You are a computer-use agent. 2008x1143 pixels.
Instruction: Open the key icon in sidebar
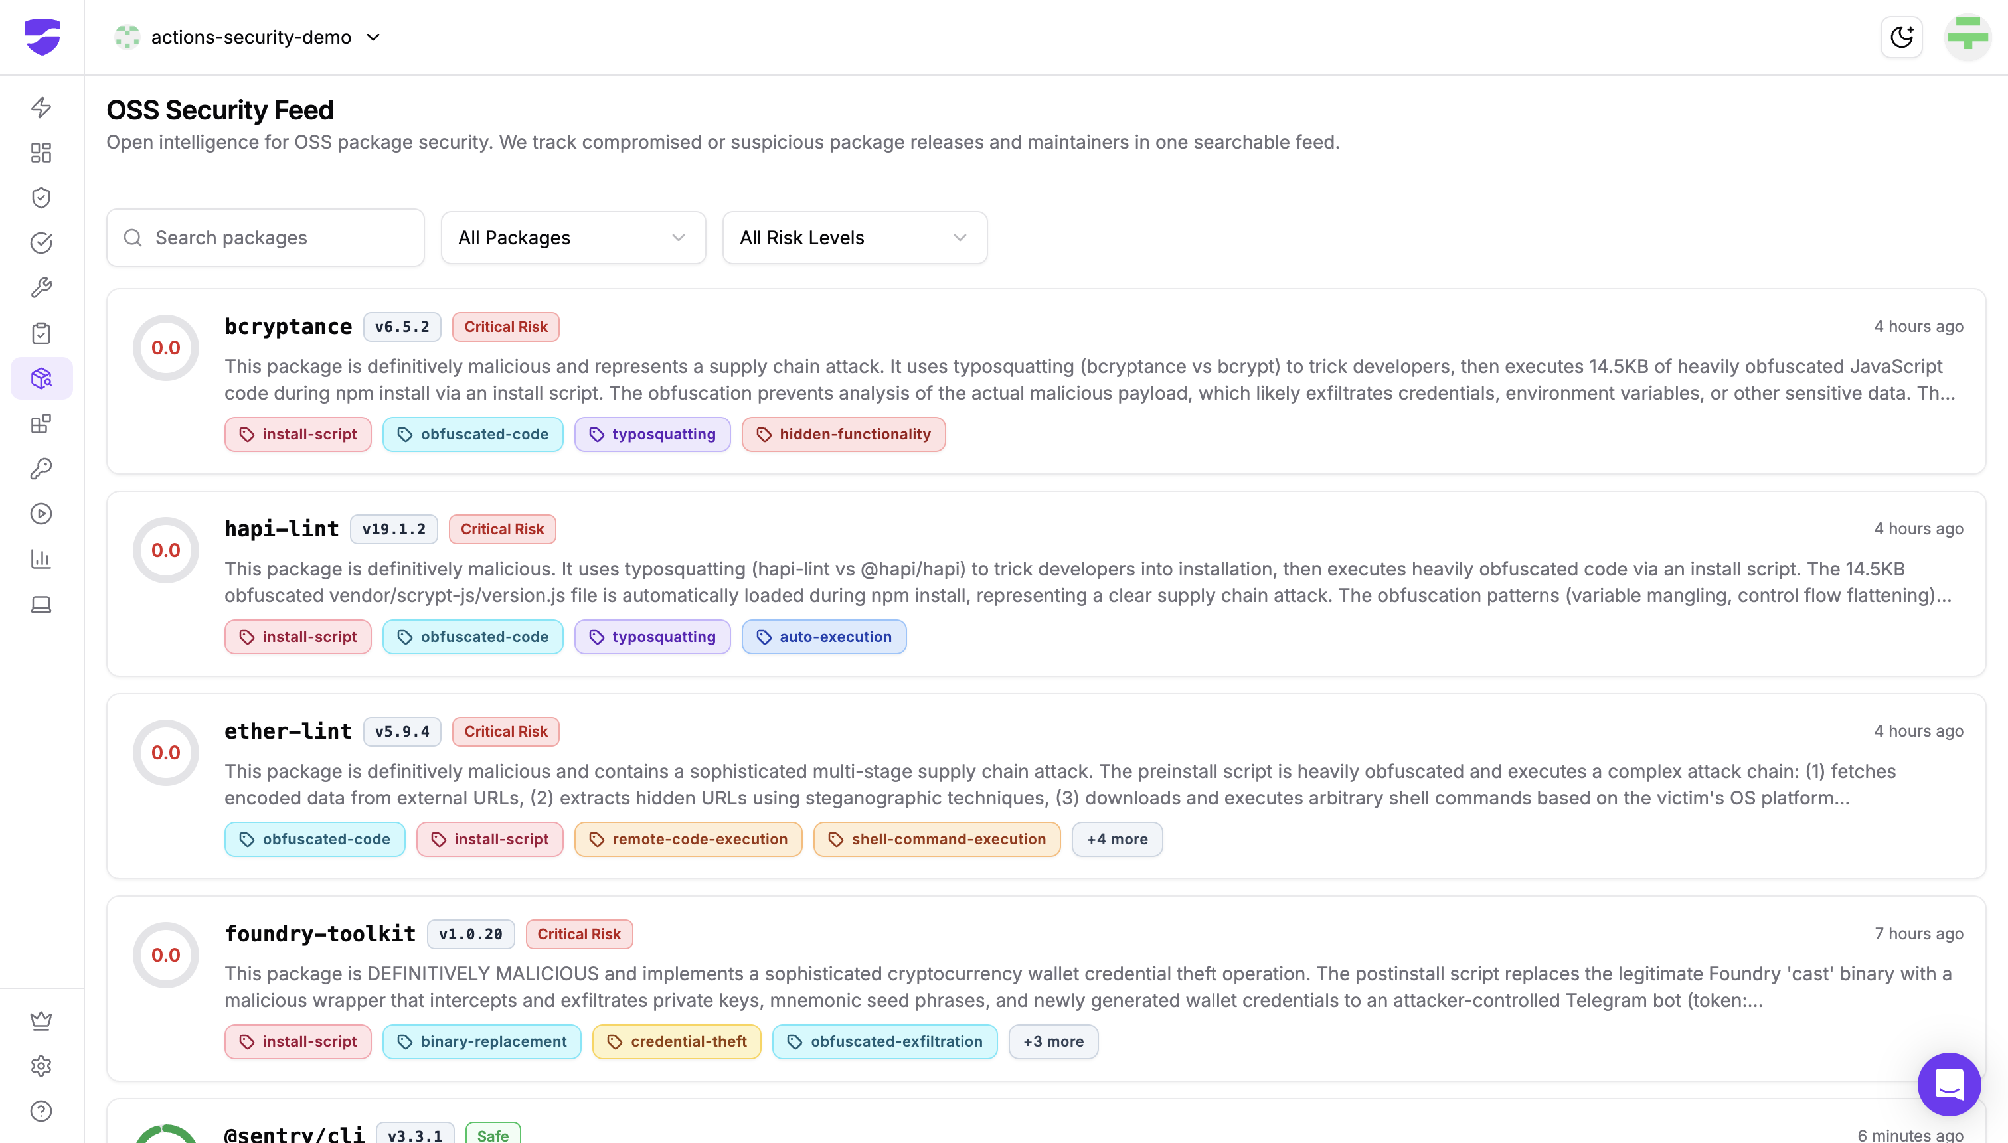coord(41,469)
